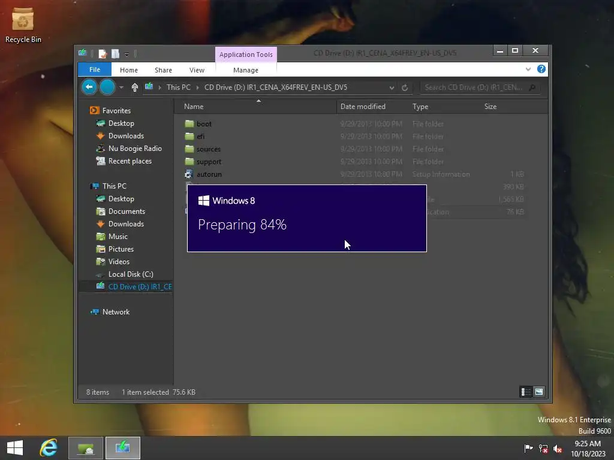Click the Application Tools contextual tab header
This screenshot has width=614, height=460.
click(246, 55)
